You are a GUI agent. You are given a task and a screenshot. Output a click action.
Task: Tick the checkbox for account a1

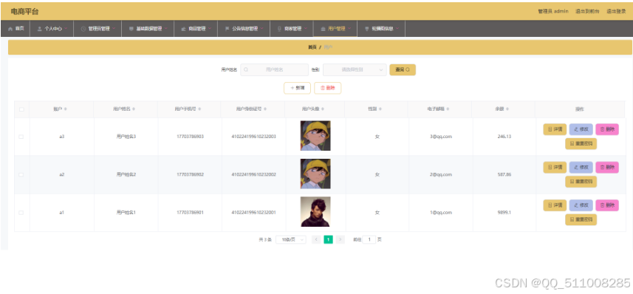coord(21,213)
